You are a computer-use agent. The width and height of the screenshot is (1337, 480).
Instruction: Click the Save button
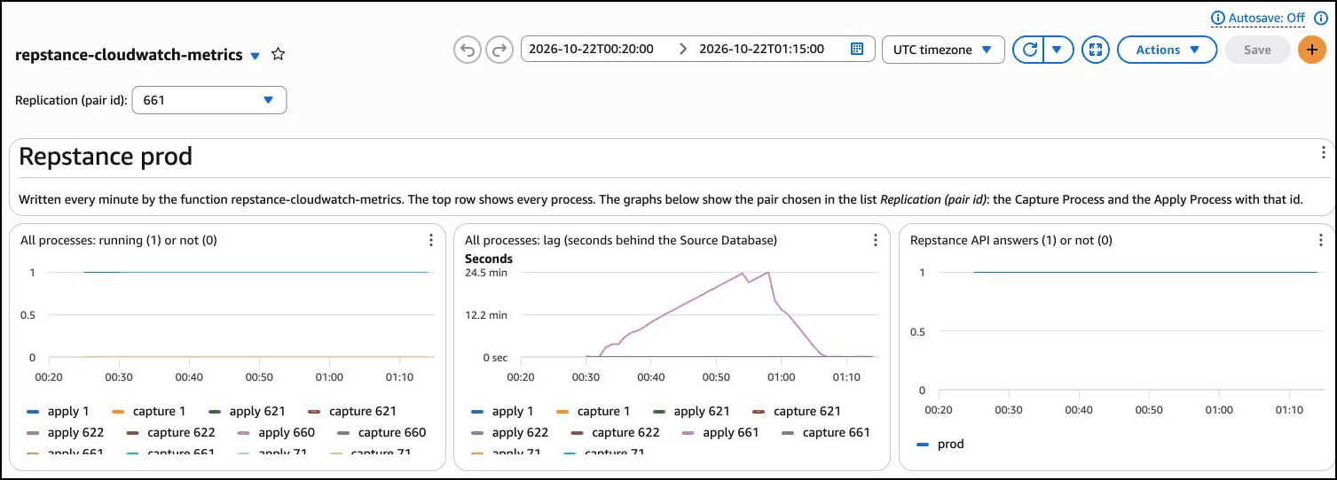[x=1257, y=50]
